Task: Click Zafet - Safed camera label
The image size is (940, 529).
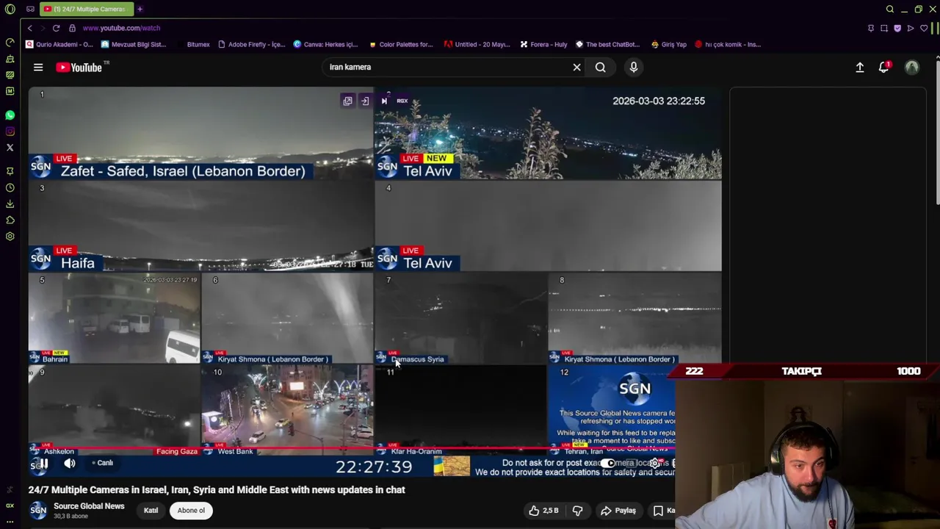Action: tap(183, 171)
